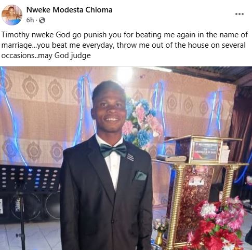Click the small gold vase beside pulpit
This screenshot has width=252, height=250.
(159, 239)
